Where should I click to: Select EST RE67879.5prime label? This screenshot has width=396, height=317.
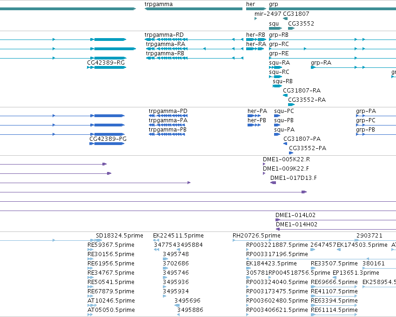pyautogui.click(x=111, y=291)
